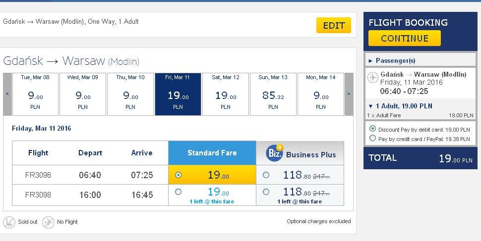Switch to Tue, Mar 08 date tab
Viewport: 481px width, 241px height.
(x=35, y=94)
